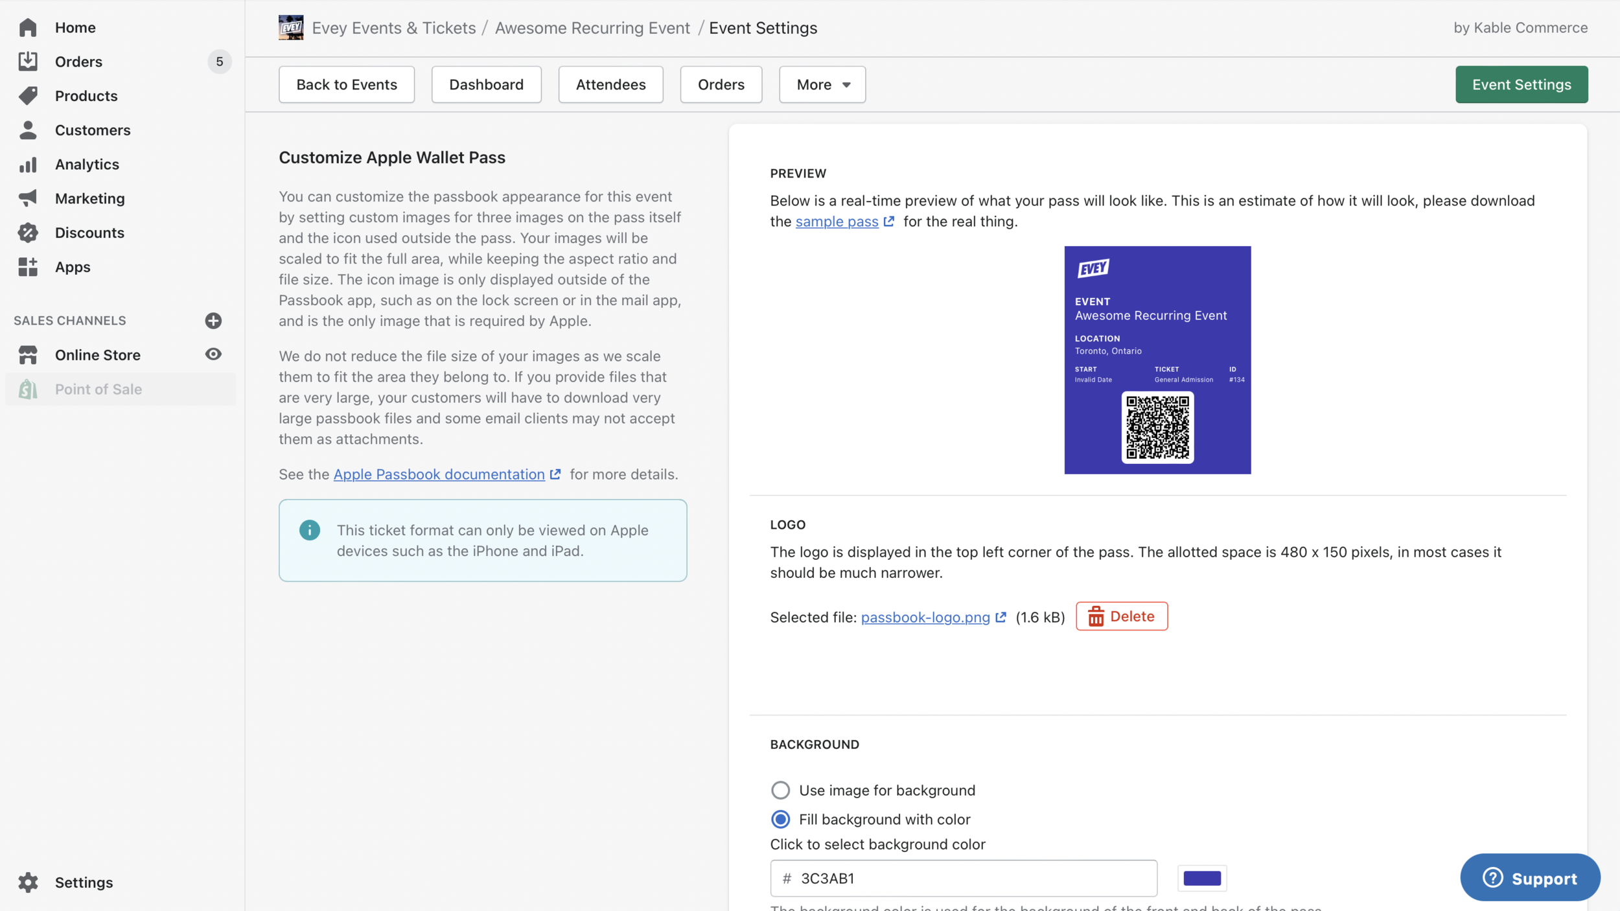The width and height of the screenshot is (1620, 911).
Task: Select the Point of Sale channel
Action: tap(98, 389)
